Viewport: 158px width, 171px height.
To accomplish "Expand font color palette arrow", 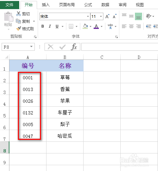I will coord(101,26).
